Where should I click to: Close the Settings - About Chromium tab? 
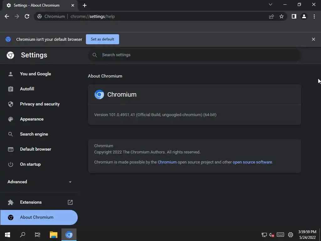pos(73,5)
